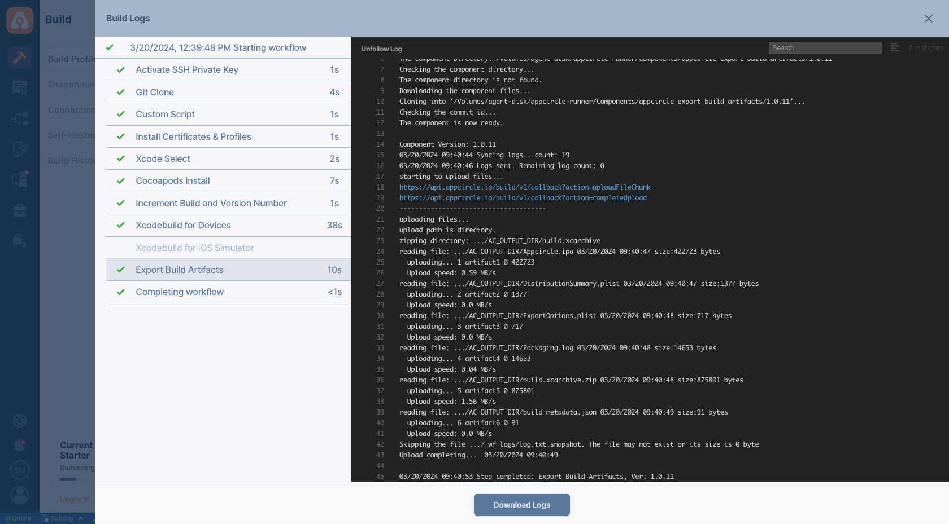Select the Xcode Select step
The width and height of the screenshot is (949, 524).
click(229, 158)
